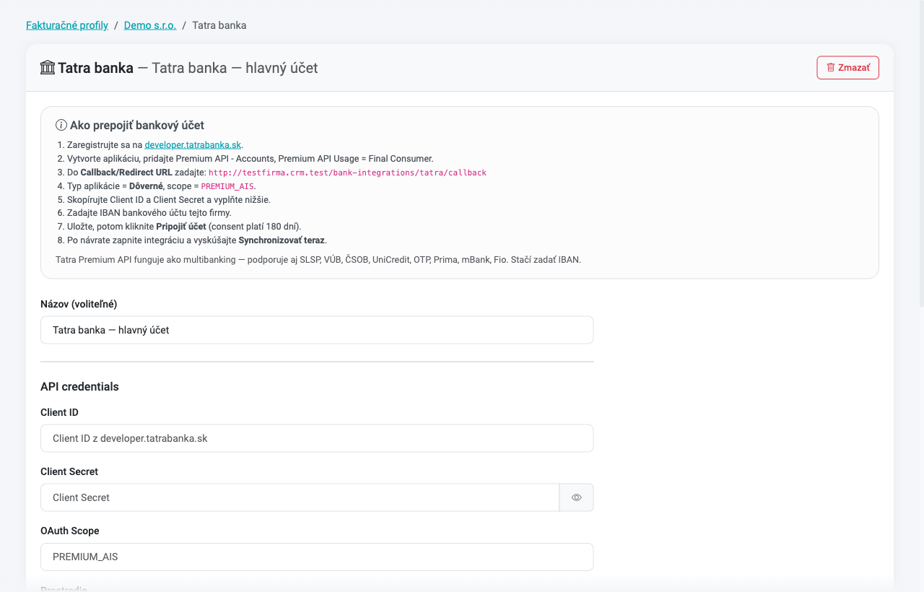Click the multibanking note about supported banks
The width and height of the screenshot is (924, 592).
pos(318,259)
